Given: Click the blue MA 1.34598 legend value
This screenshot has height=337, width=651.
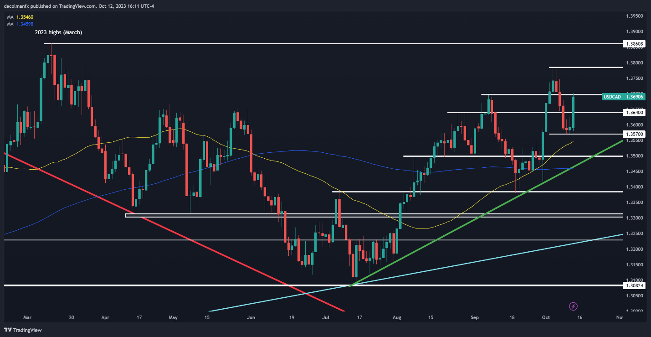Looking at the screenshot, I should [25, 24].
